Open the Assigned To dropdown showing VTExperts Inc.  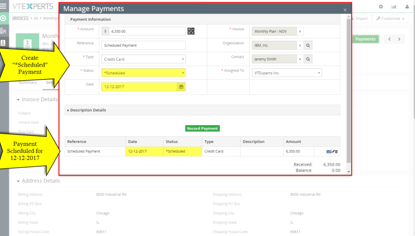click(287, 73)
